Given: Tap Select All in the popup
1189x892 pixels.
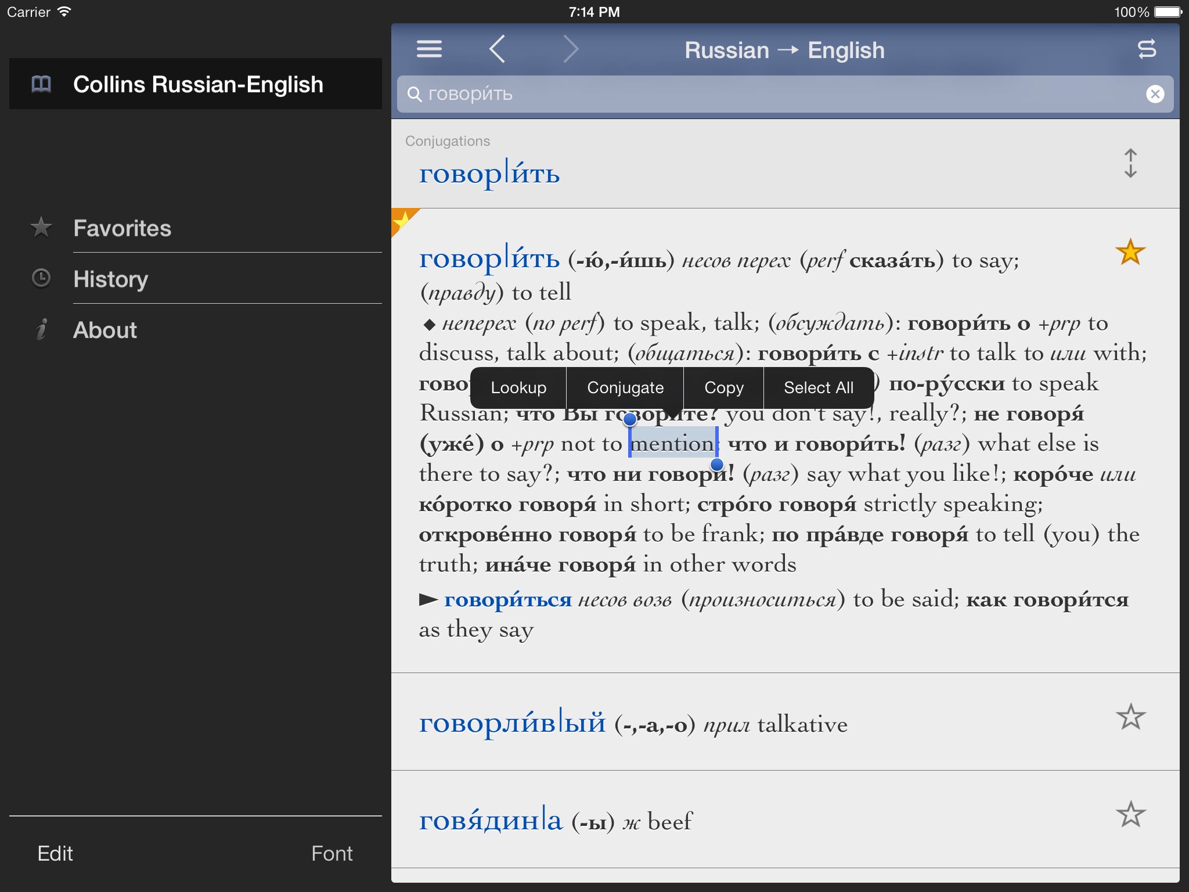Looking at the screenshot, I should pyautogui.click(x=818, y=388).
